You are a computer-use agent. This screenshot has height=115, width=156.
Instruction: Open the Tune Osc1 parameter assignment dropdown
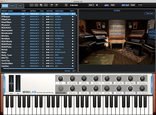coord(96,83)
